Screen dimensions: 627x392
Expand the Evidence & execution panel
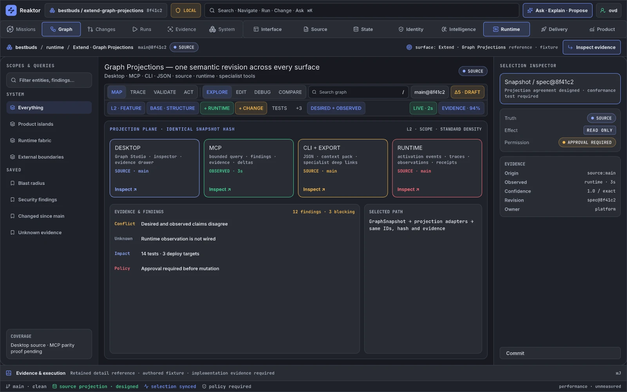pos(313,373)
